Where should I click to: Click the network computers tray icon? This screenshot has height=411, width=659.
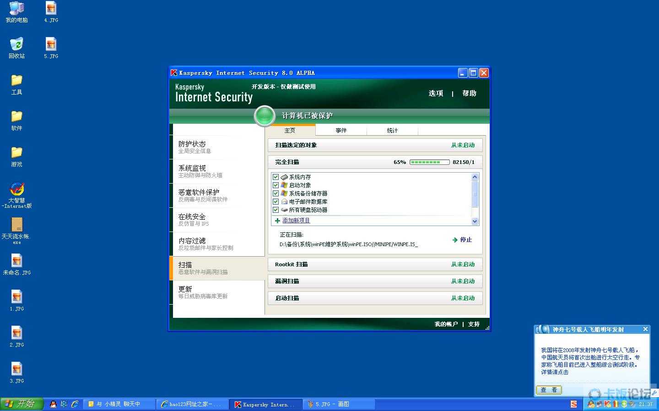pyautogui.click(x=600, y=404)
